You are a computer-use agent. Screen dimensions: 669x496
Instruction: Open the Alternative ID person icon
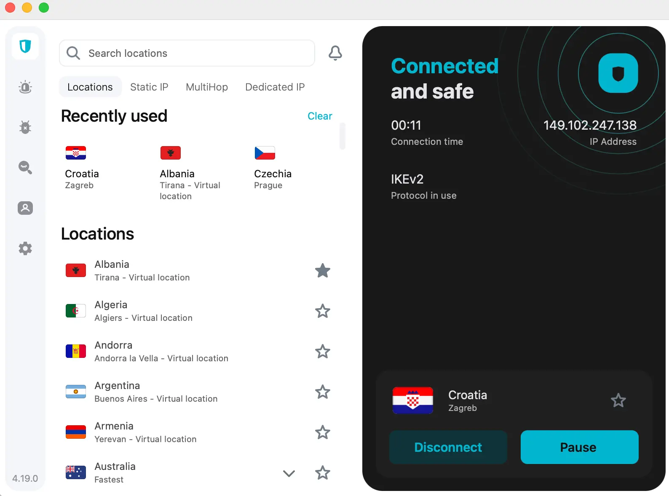(25, 208)
